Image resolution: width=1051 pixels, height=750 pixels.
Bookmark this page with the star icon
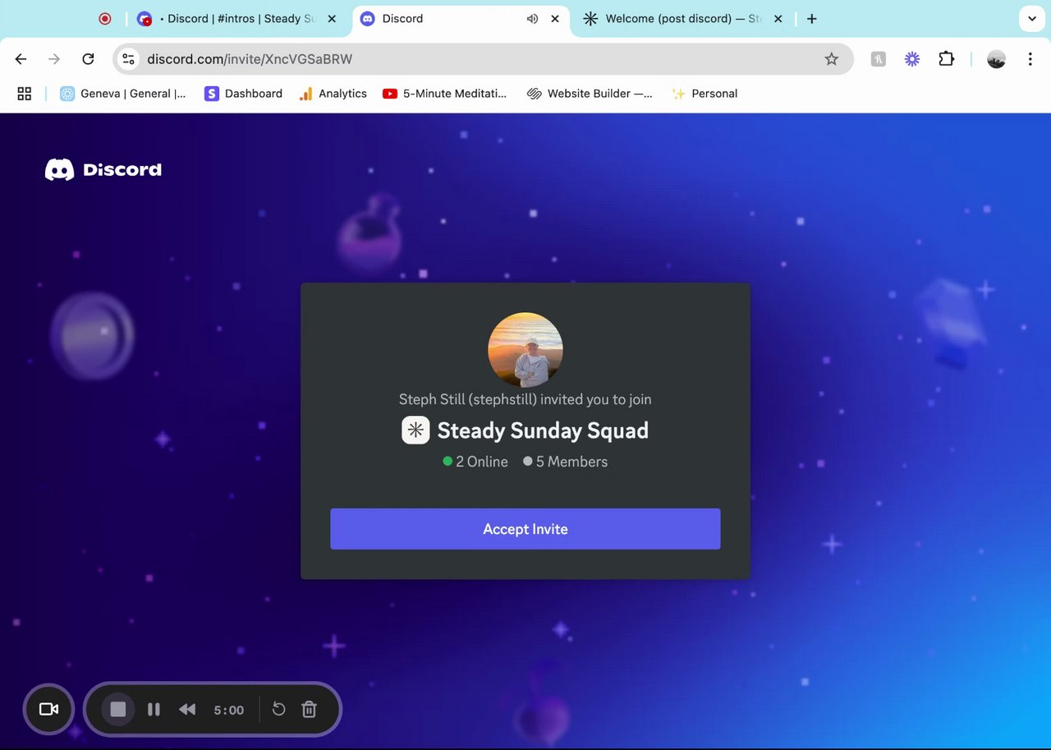pyautogui.click(x=832, y=59)
